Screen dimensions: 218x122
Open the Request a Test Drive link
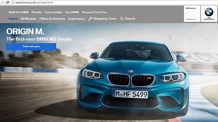[94, 12]
